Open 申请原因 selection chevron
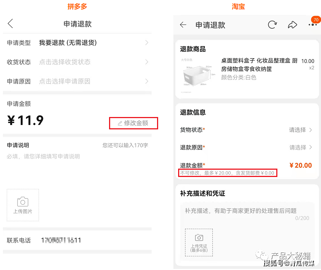Image resolution: width=321 pixels, height=270 pixels. click(147, 81)
